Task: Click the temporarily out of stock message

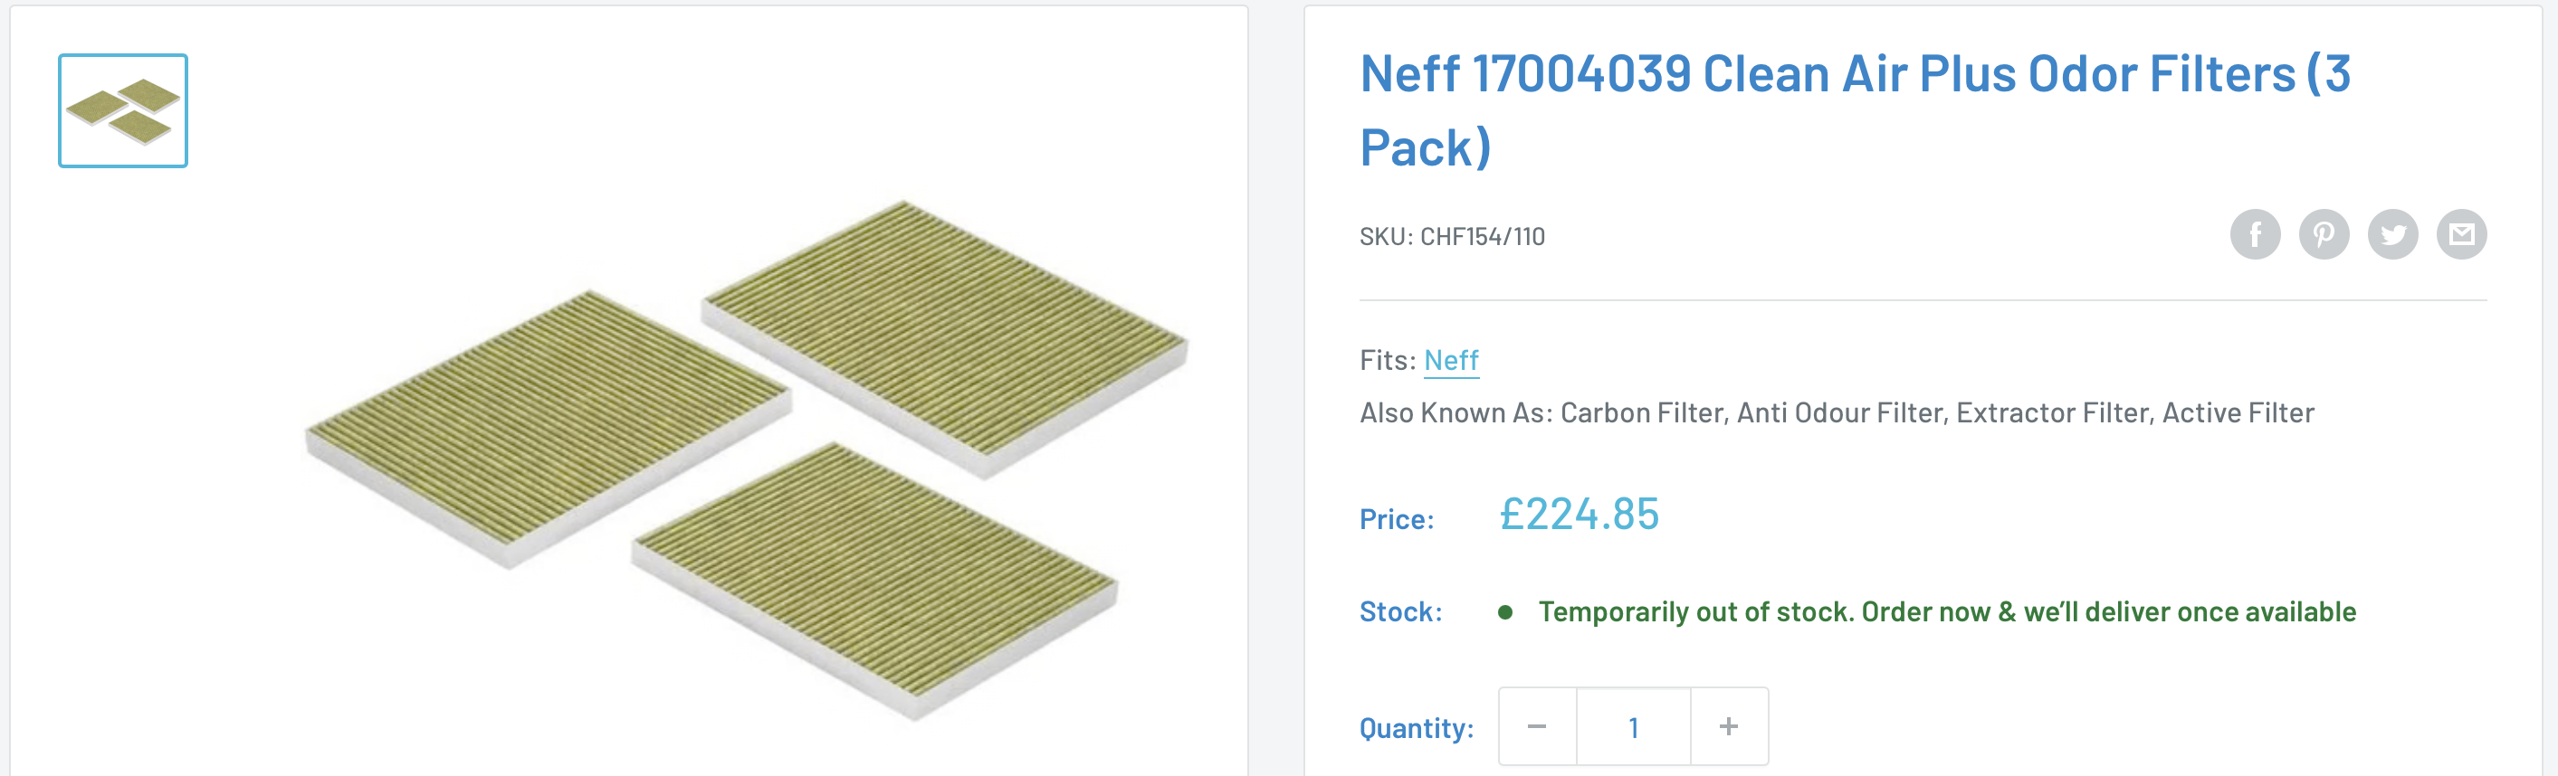Action: click(1946, 611)
